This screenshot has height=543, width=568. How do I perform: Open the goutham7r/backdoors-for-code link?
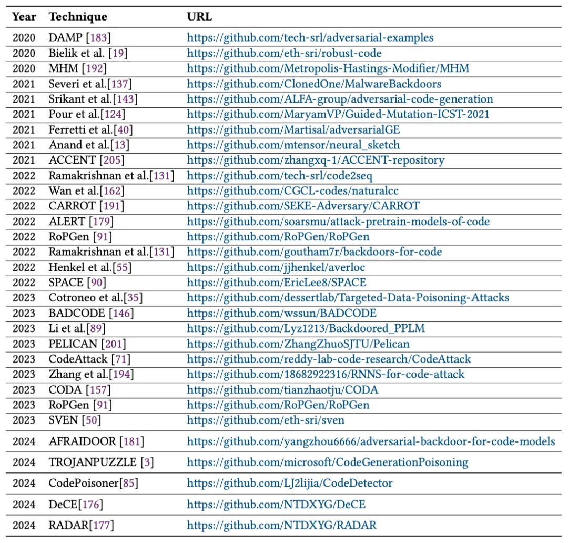[315, 252]
